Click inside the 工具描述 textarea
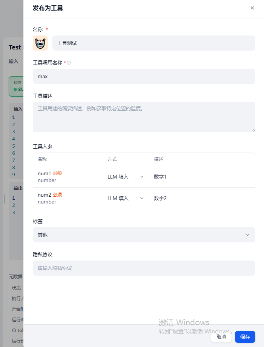Screen dimensions: 264x347 click(x=144, y=115)
